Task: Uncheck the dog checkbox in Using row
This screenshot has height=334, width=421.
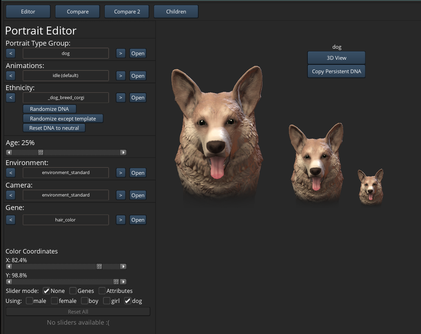Action: (x=128, y=301)
